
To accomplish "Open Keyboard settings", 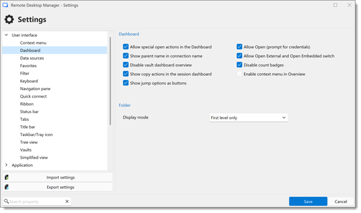I will pyautogui.click(x=29, y=81).
